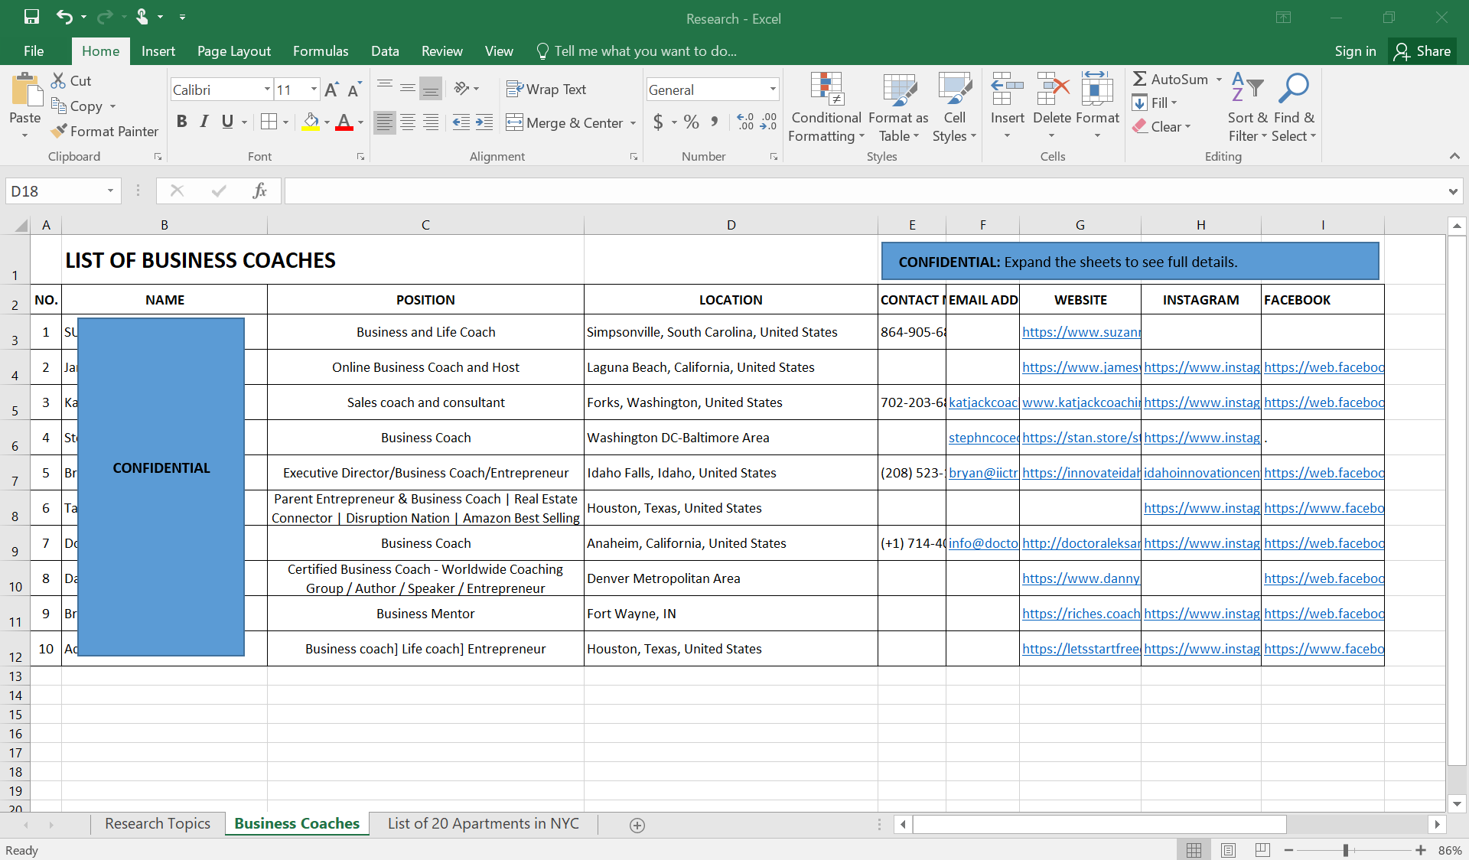The width and height of the screenshot is (1469, 860).
Task: Switch to the Page Layout tab
Action: 233,51
